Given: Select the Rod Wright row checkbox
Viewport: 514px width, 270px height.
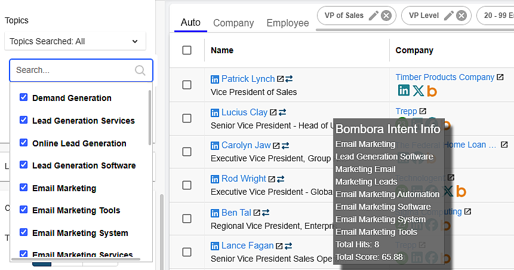Looking at the screenshot, I should click(187, 185).
